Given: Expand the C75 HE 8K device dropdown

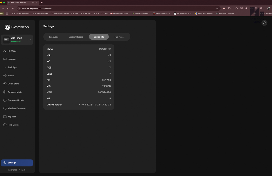Looking at the screenshot, I should click(29, 40).
